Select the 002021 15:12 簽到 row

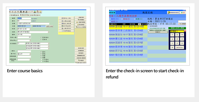tap(128, 55)
